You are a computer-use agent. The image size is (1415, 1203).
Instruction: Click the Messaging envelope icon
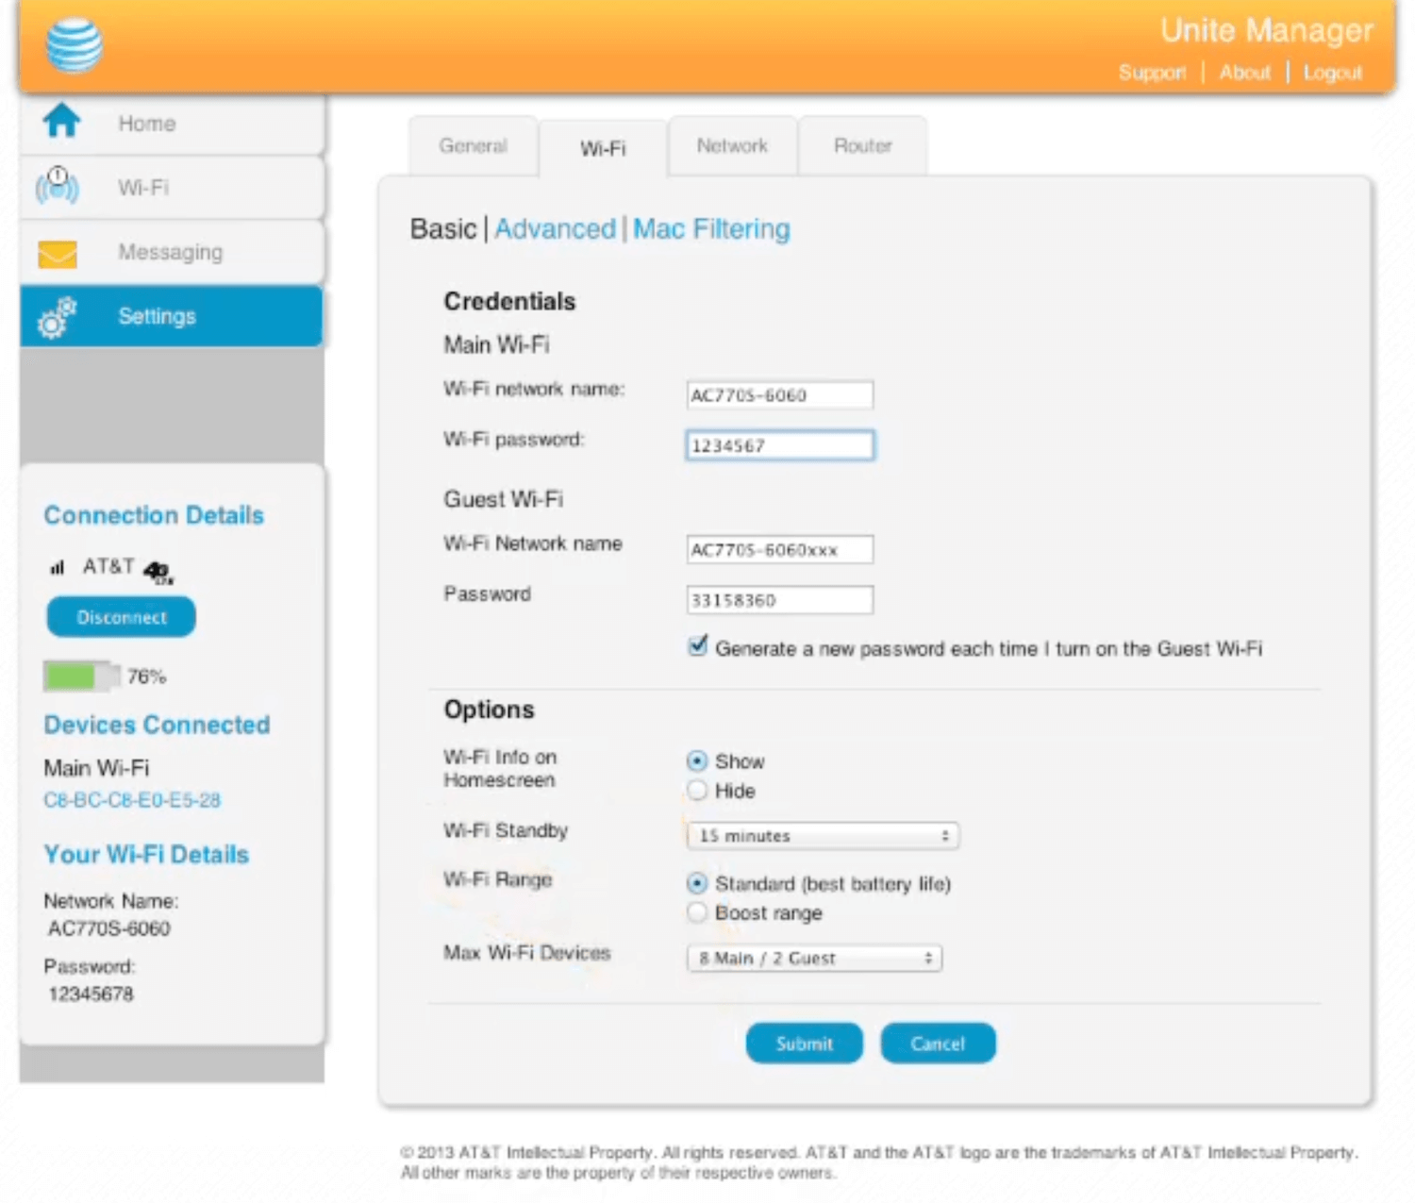[58, 254]
